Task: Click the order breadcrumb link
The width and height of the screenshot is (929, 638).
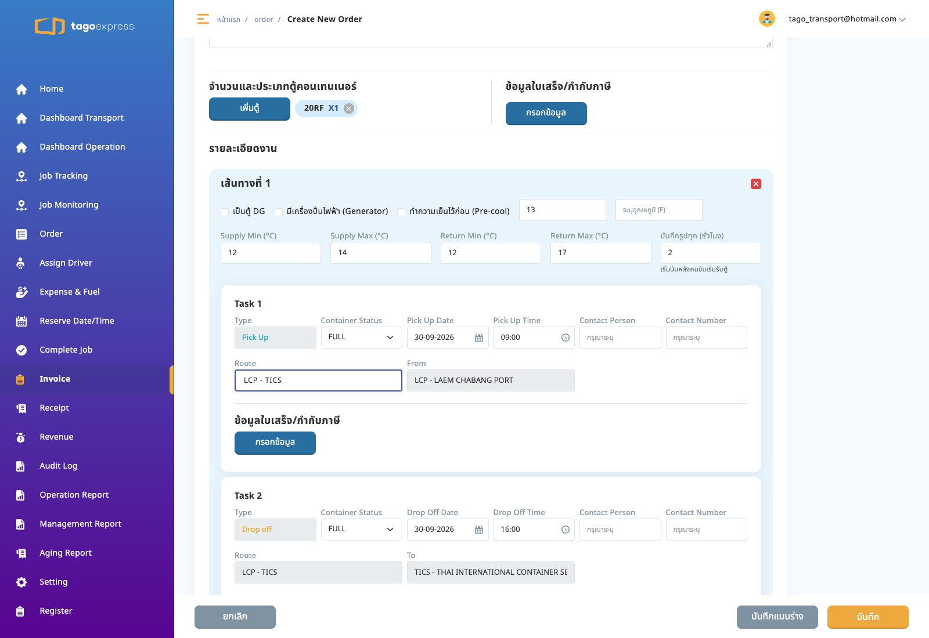Action: [x=264, y=20]
